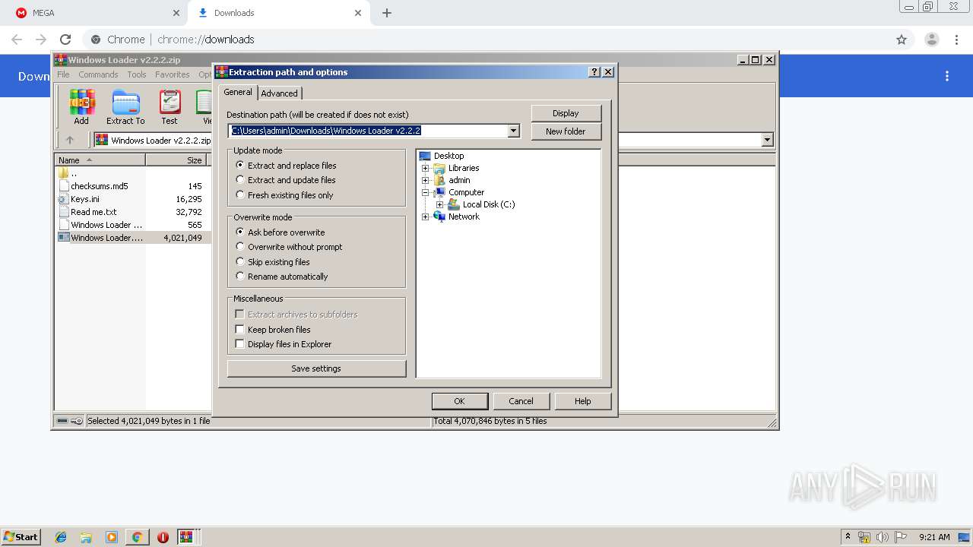Click the Chrome taskbar icon
Screen dimensions: 973x547
(137, 537)
